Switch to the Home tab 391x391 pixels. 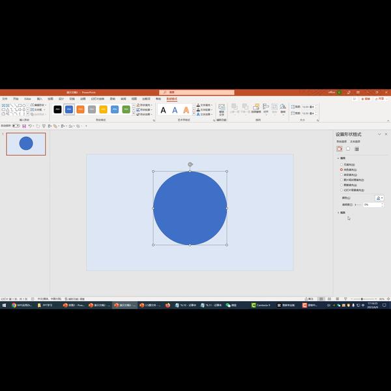tap(16, 99)
